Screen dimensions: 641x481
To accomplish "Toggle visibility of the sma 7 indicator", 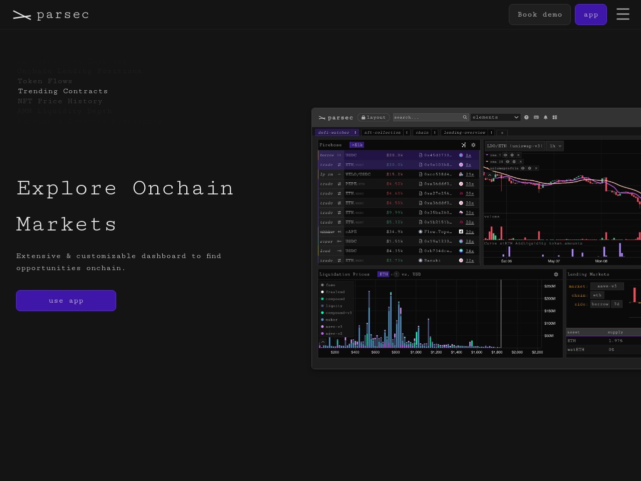I will 505,155.
